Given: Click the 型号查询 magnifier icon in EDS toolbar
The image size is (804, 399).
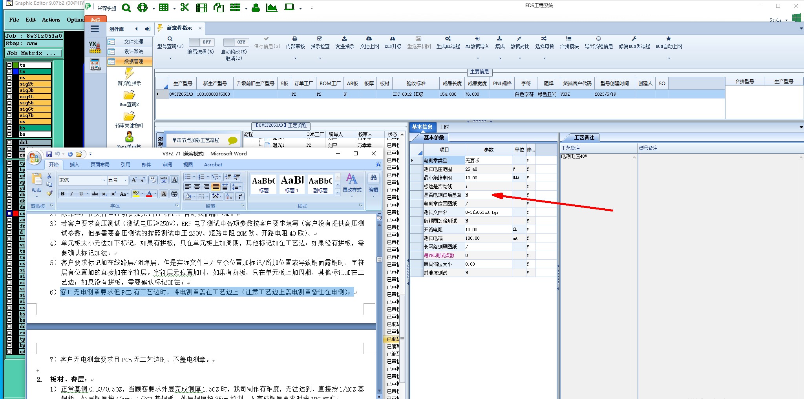Looking at the screenshot, I should pos(170,39).
